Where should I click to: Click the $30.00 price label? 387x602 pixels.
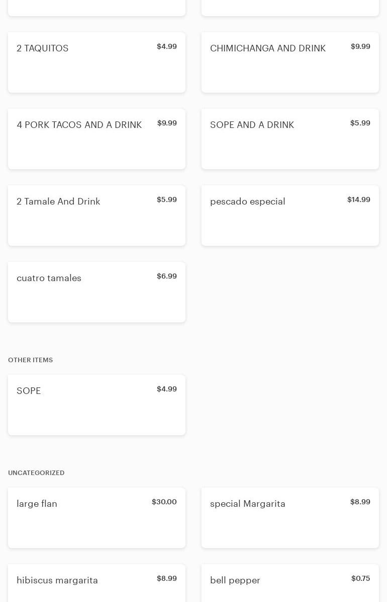click(164, 502)
